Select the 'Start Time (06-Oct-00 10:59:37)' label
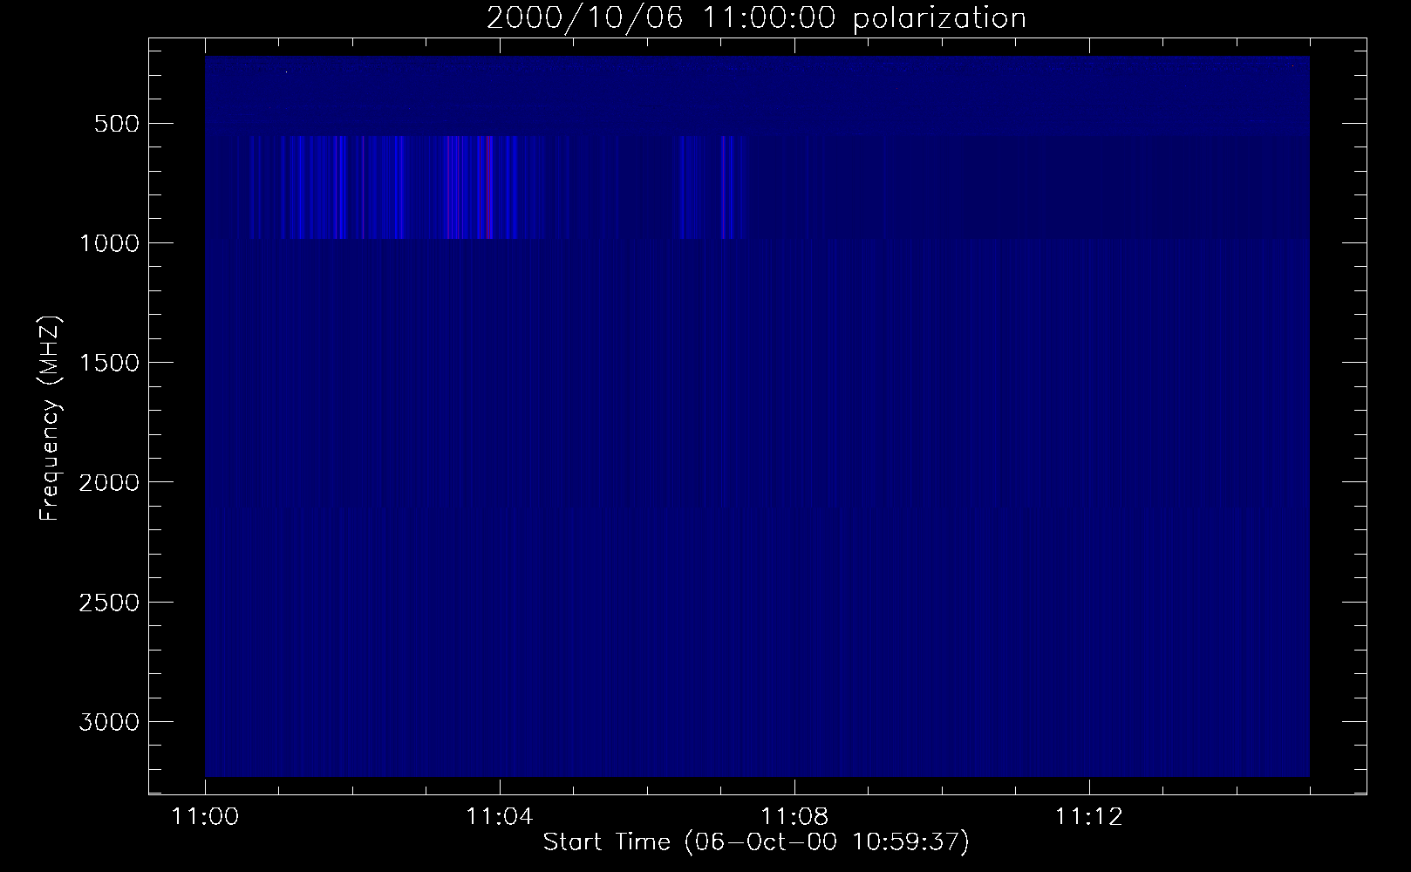 click(756, 842)
